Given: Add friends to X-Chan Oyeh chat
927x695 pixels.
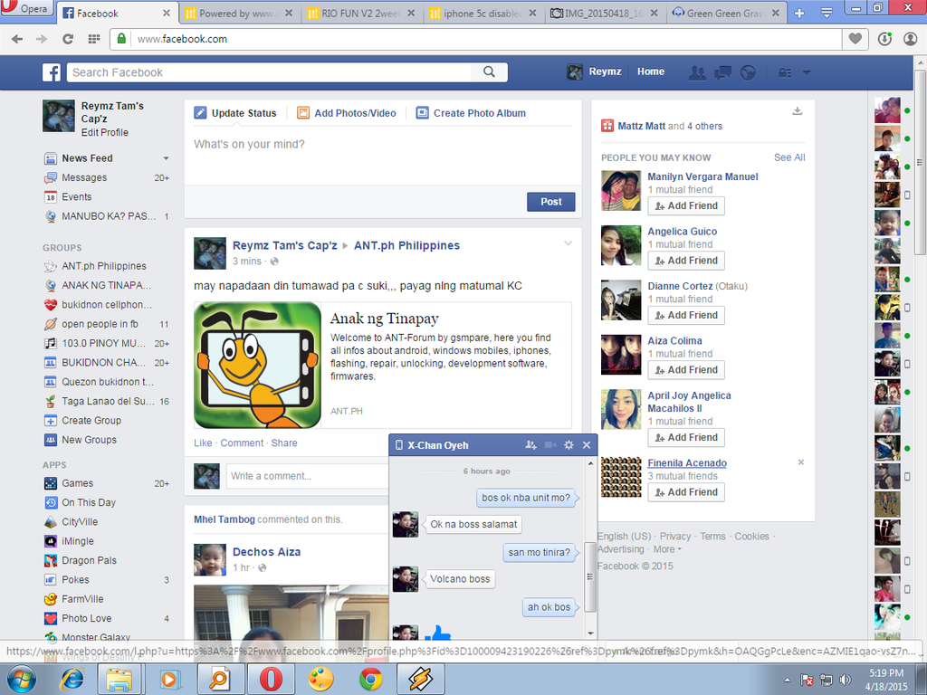Looking at the screenshot, I should [x=531, y=445].
